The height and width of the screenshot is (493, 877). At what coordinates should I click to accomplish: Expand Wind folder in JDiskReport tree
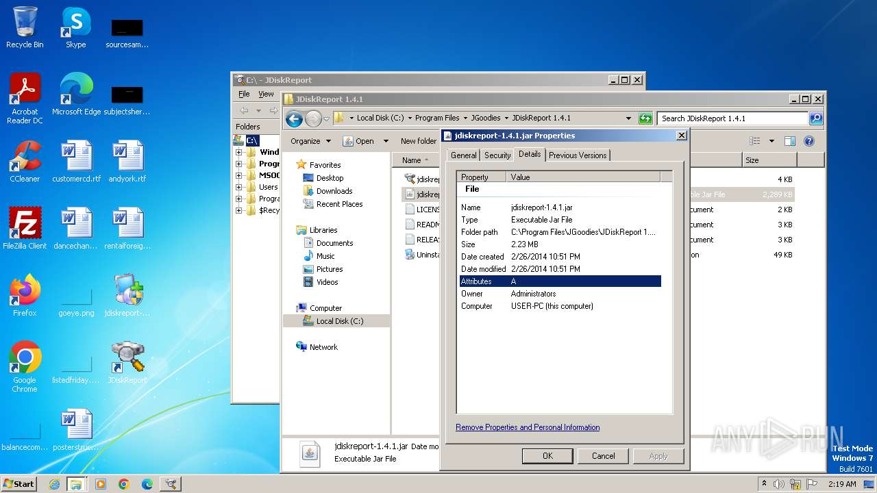(x=238, y=152)
